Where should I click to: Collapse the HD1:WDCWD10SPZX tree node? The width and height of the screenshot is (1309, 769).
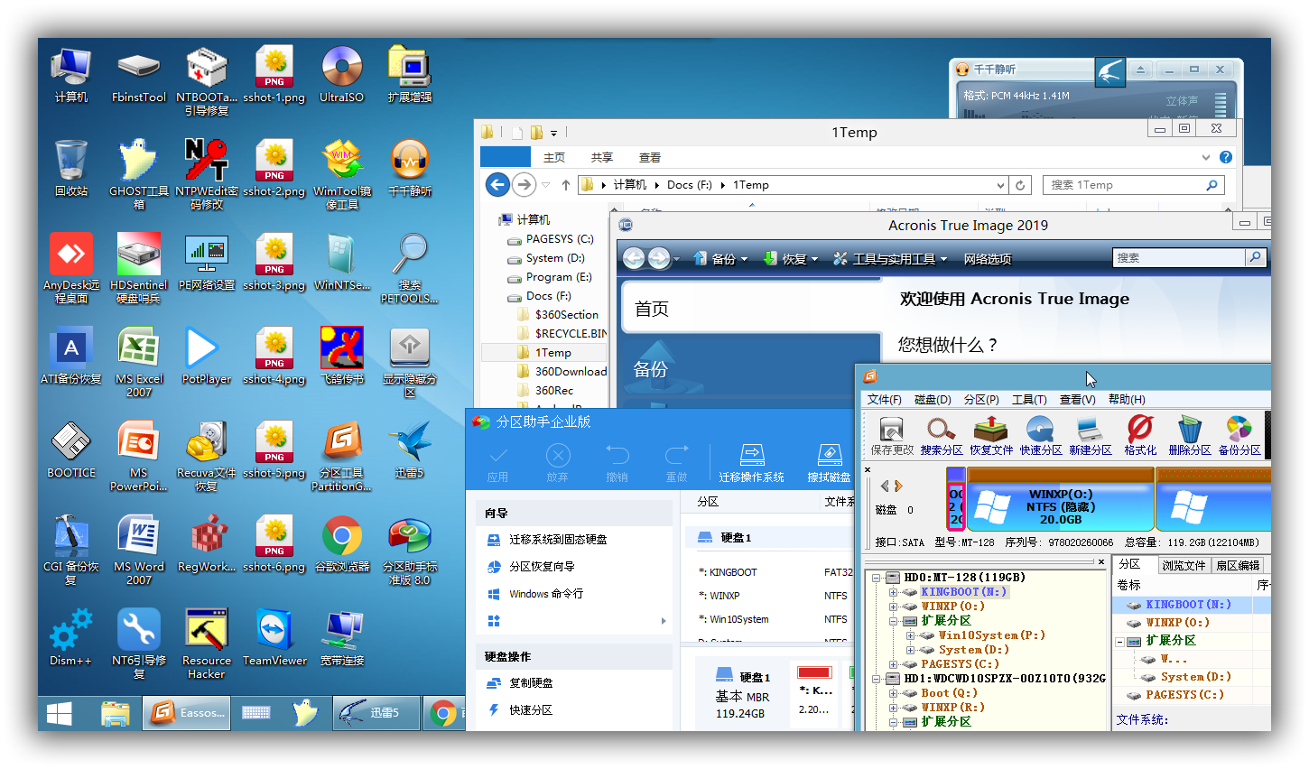[877, 679]
